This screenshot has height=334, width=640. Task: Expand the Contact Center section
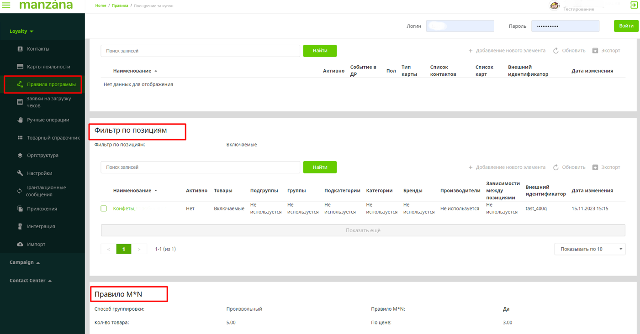[x=30, y=281]
